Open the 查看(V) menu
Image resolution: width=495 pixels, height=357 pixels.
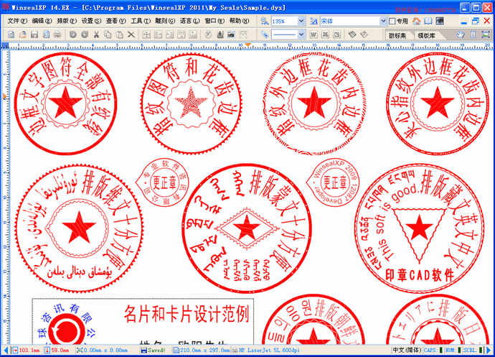(115, 21)
